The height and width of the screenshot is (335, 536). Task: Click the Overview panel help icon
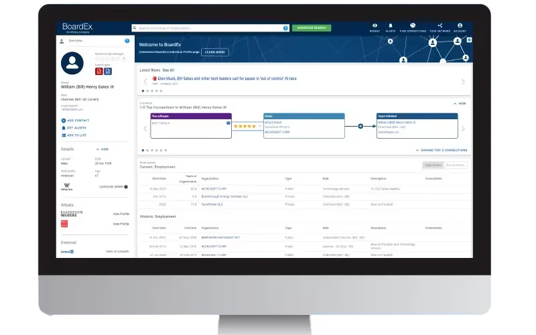coord(127,41)
